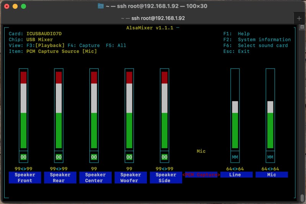Click the Line channel volume bar
This screenshot has height=204, width=306.
point(235,110)
